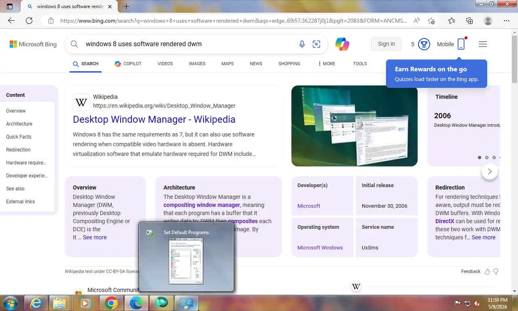Click the muted volume tray icon
Image resolution: width=518 pixels, height=311 pixels.
[x=477, y=303]
